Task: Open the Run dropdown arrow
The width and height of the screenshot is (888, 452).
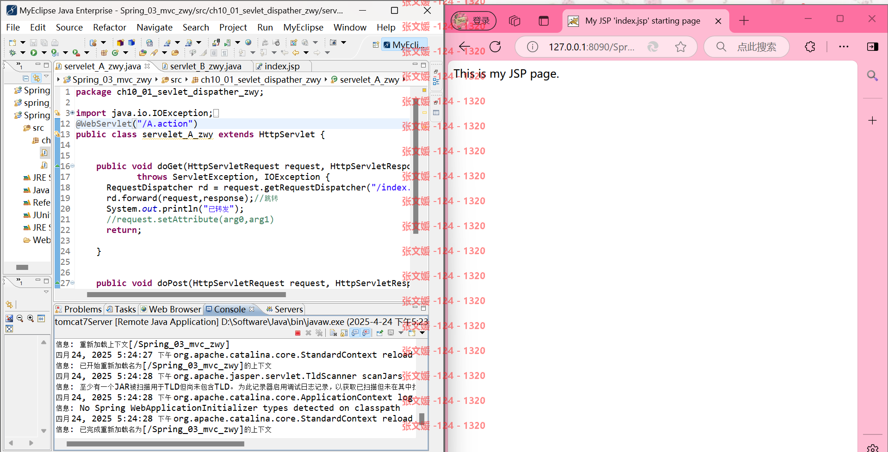Action: click(x=44, y=53)
